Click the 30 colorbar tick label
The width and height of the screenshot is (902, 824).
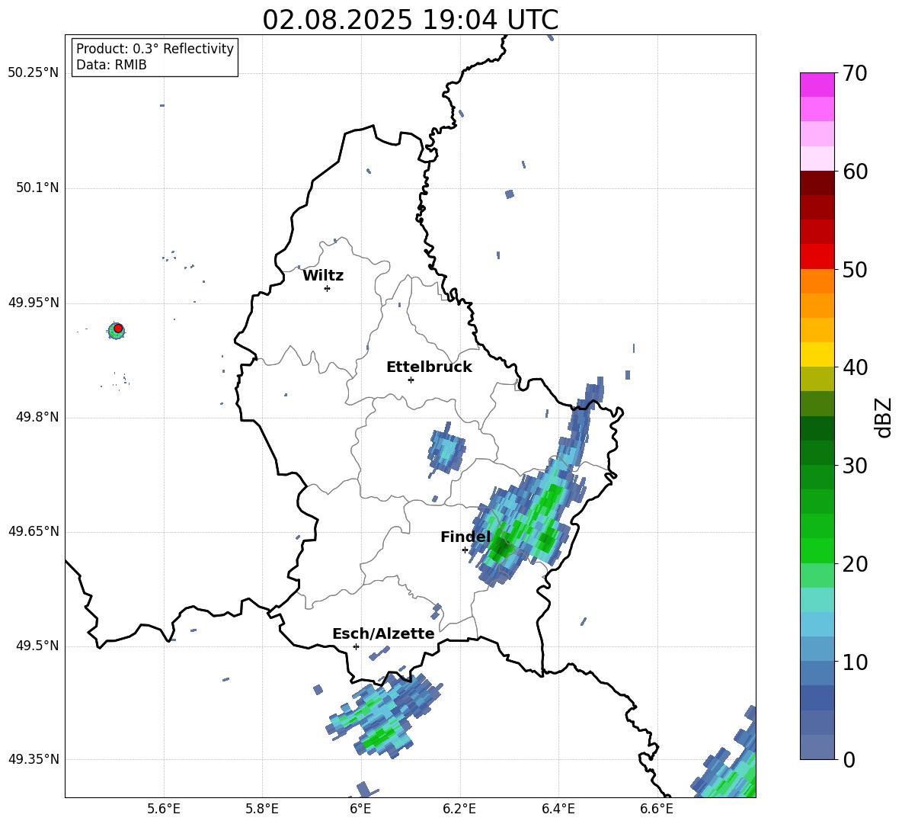855,466
